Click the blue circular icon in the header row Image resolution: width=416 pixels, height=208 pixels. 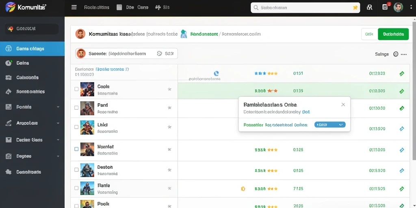216,74
